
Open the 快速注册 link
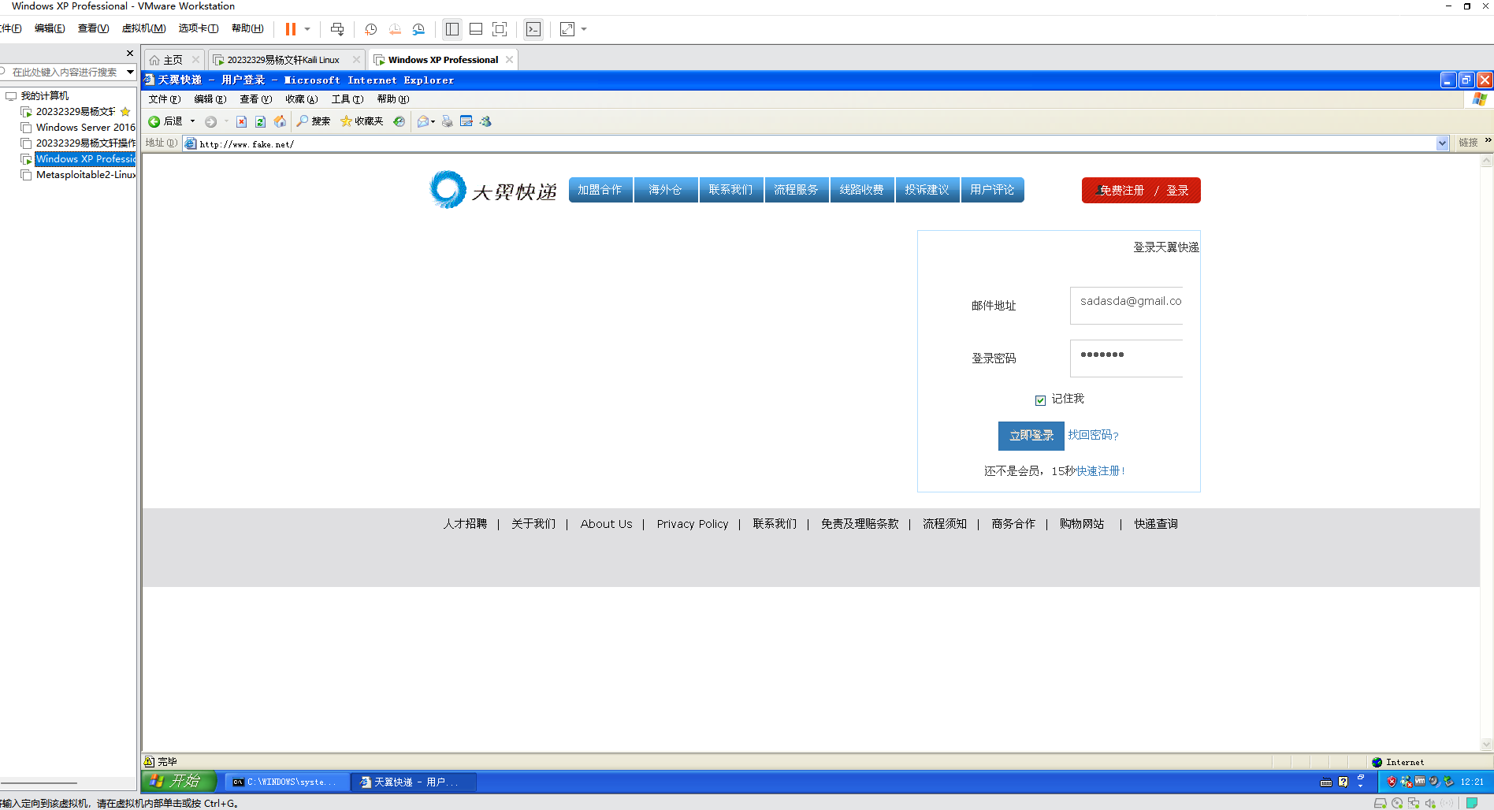pos(1100,471)
